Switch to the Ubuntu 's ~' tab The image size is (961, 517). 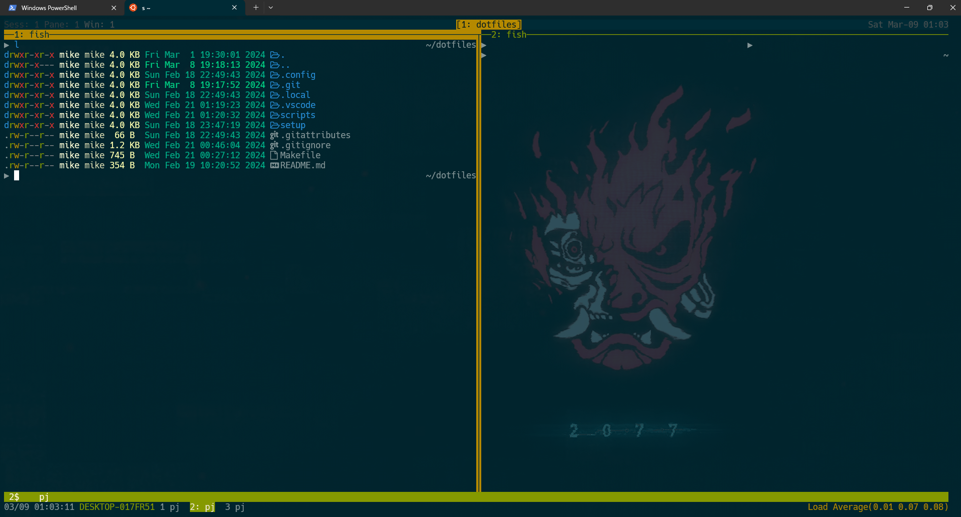[184, 8]
